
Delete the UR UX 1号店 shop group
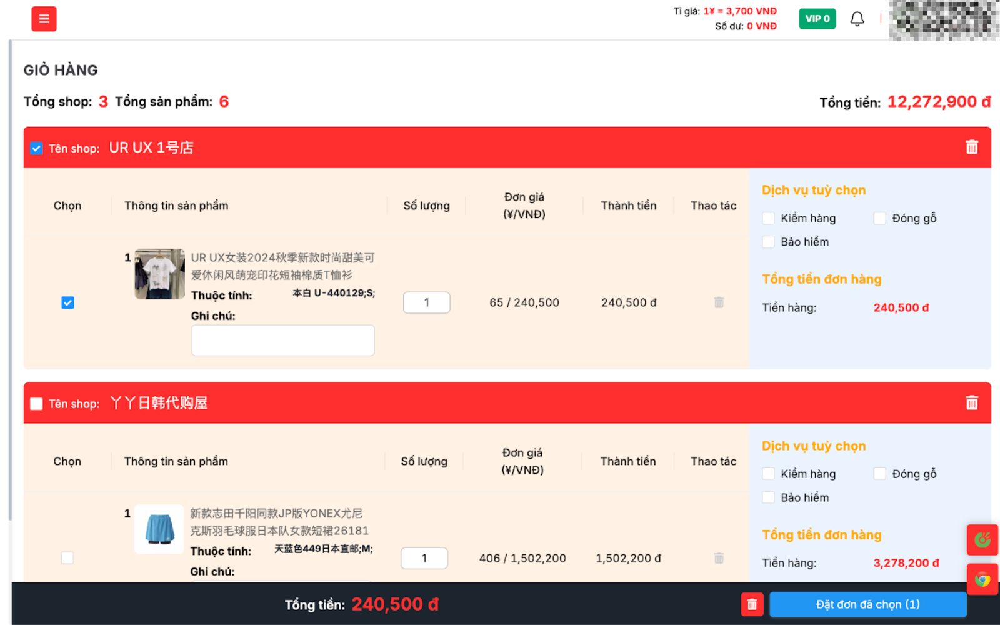pyautogui.click(x=971, y=147)
